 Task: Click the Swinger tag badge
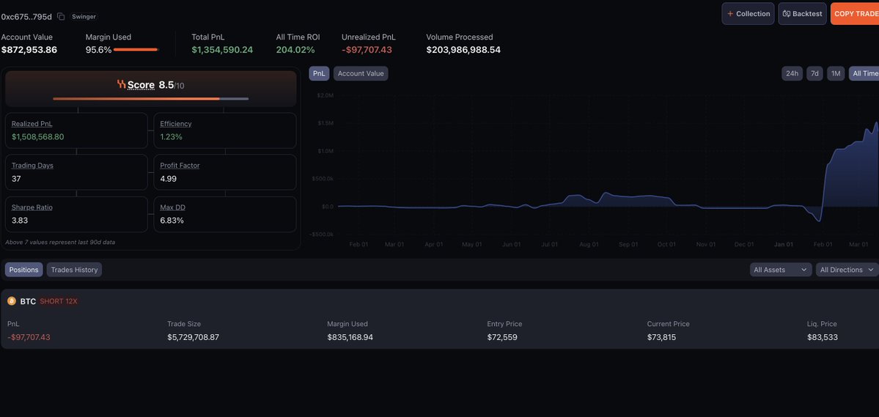point(84,17)
